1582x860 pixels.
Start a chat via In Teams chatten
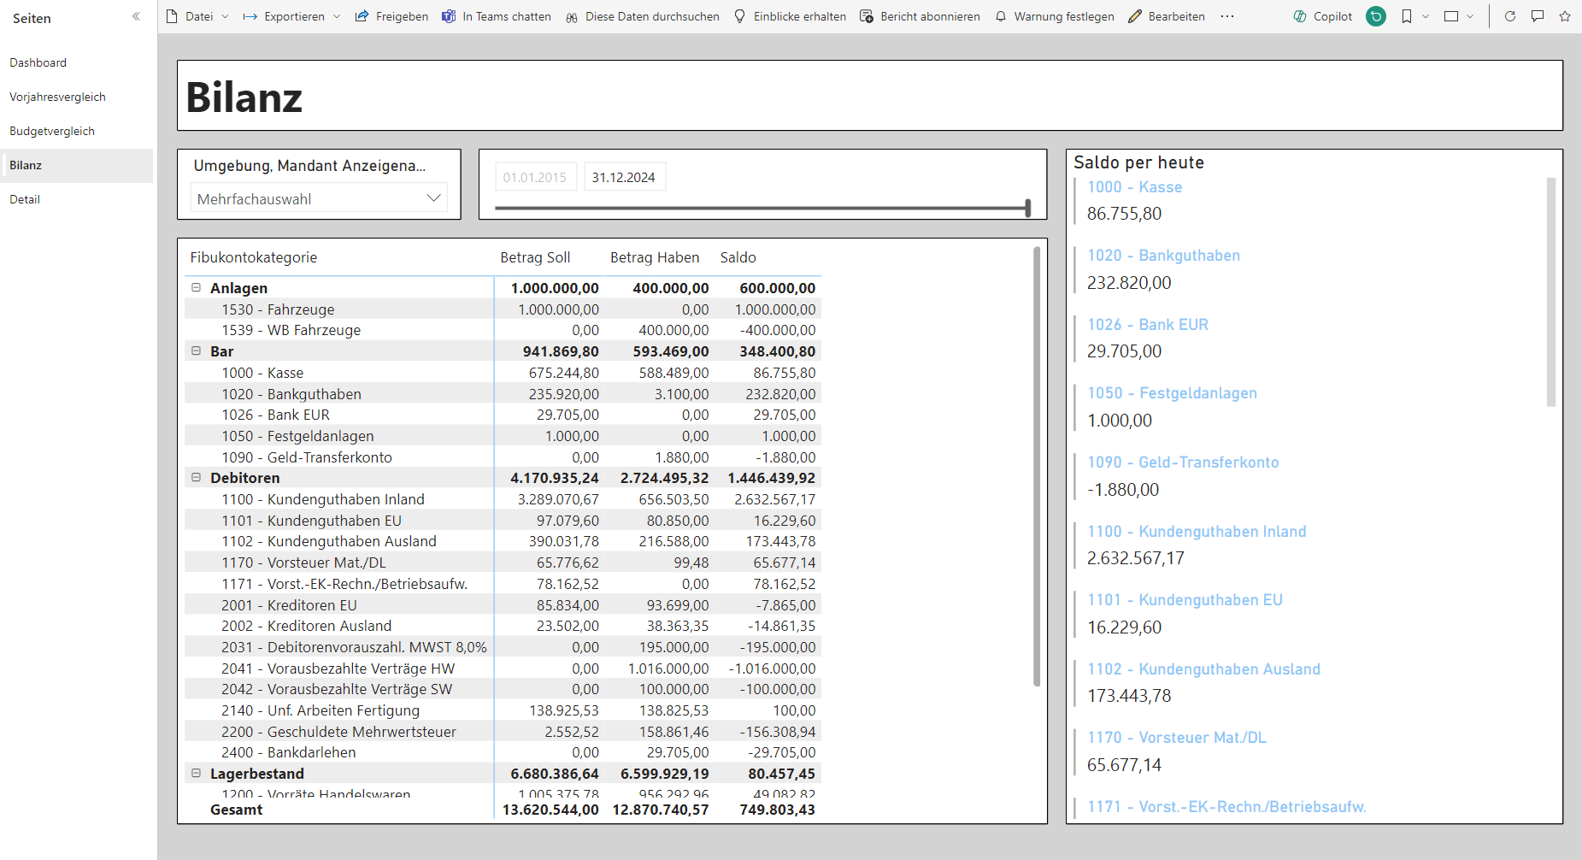pyautogui.click(x=448, y=16)
